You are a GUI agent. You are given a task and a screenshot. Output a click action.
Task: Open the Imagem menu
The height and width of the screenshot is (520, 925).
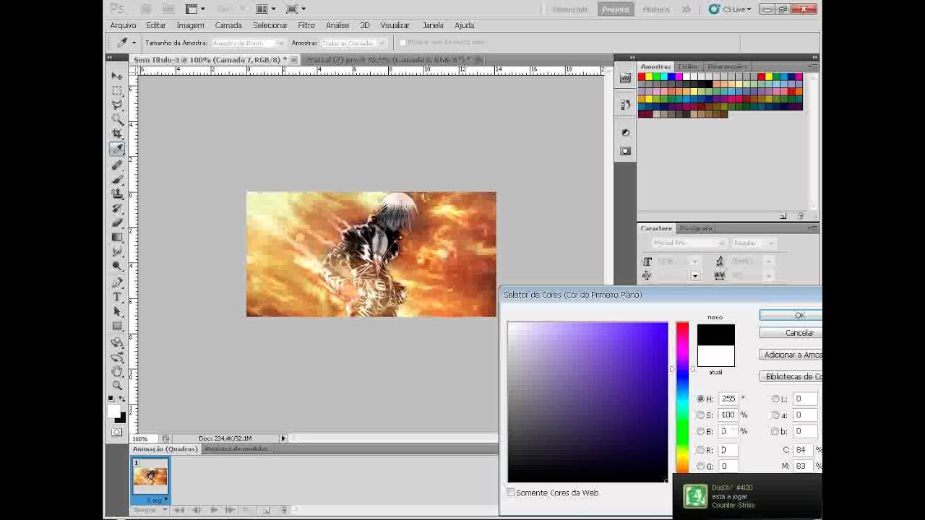190,25
